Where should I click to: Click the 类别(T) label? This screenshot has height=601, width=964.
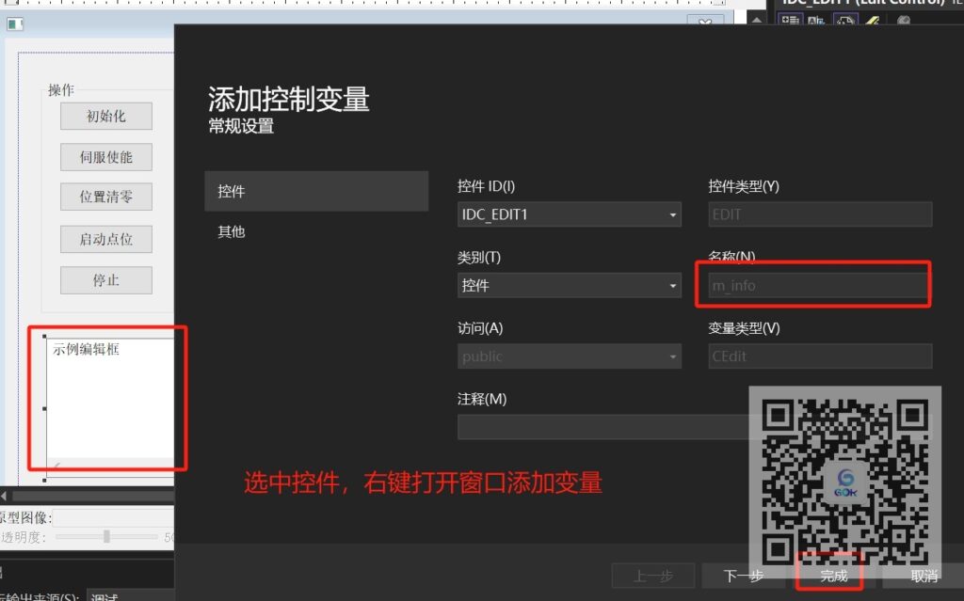[x=479, y=258]
